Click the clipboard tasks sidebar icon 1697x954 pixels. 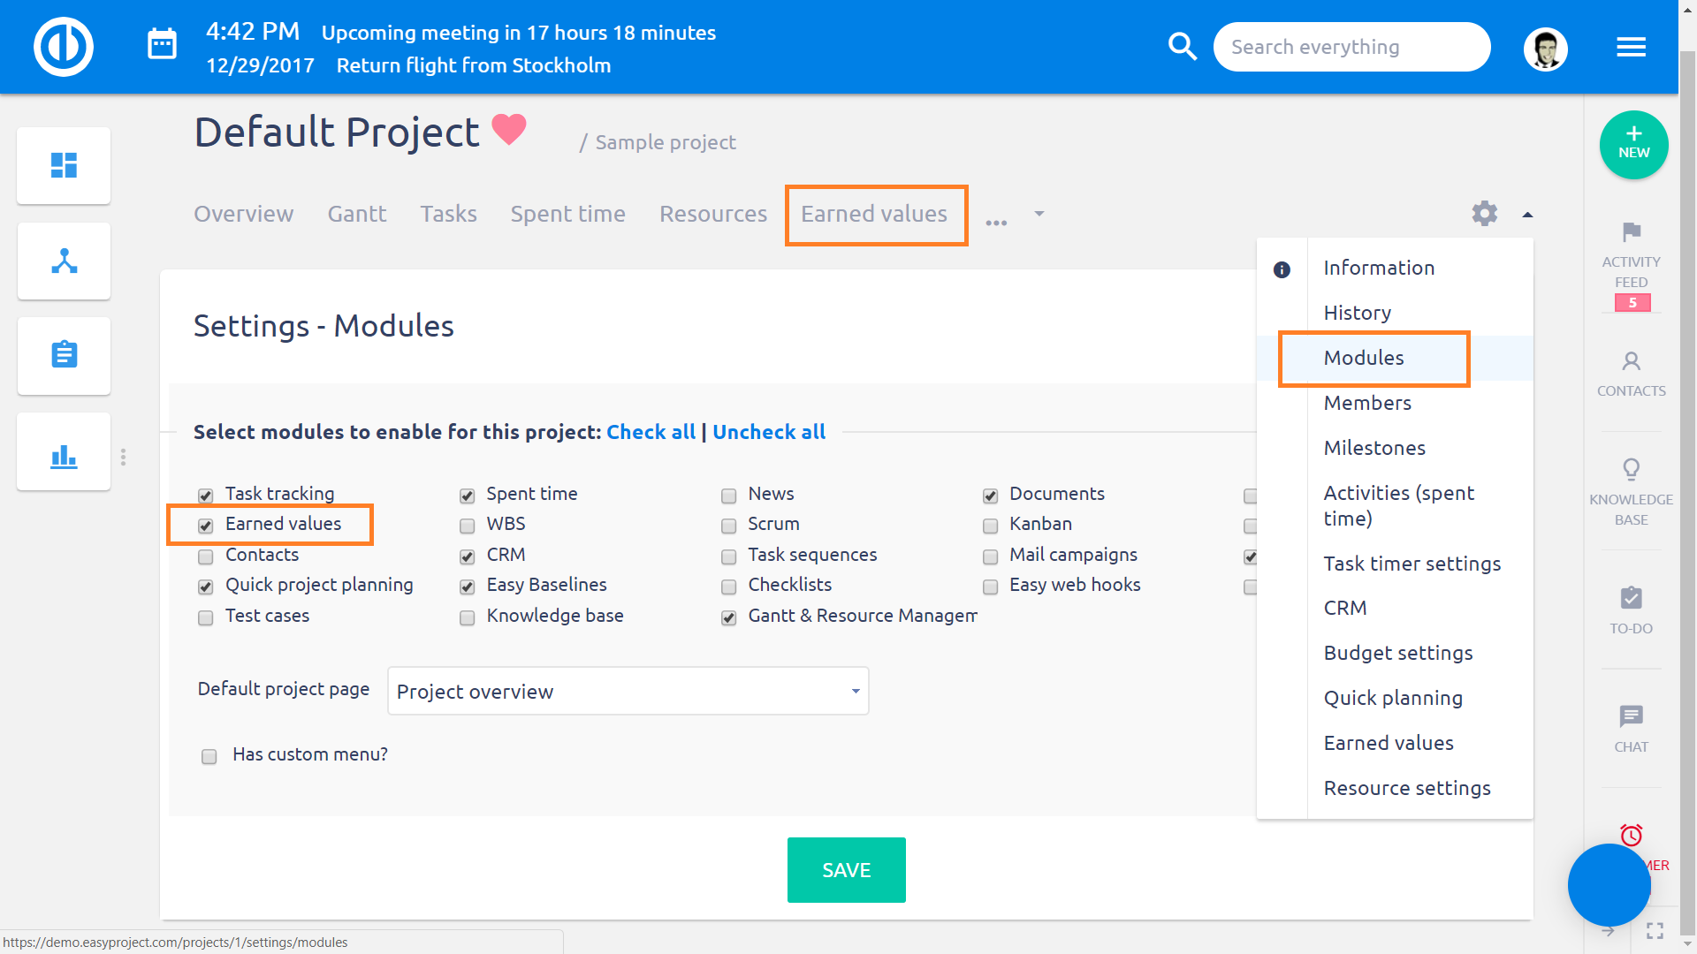point(64,355)
